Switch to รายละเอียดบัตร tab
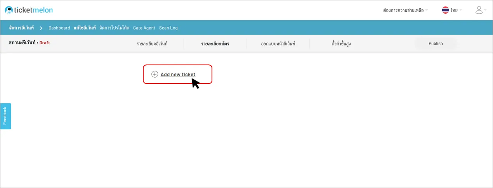493x188 pixels. click(x=215, y=44)
